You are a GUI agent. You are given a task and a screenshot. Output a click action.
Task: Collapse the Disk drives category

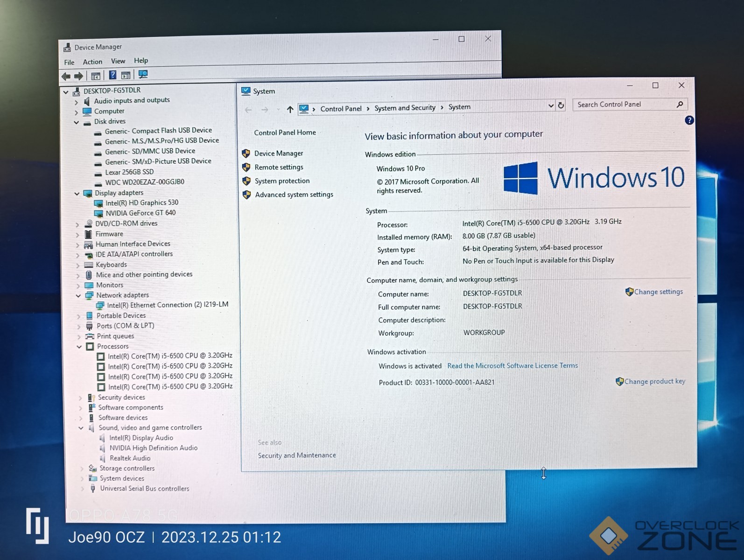point(77,122)
